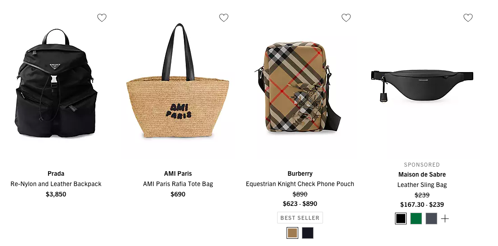Favorite the Prada backpack with heart icon
The image size is (498, 246).
pyautogui.click(x=102, y=18)
